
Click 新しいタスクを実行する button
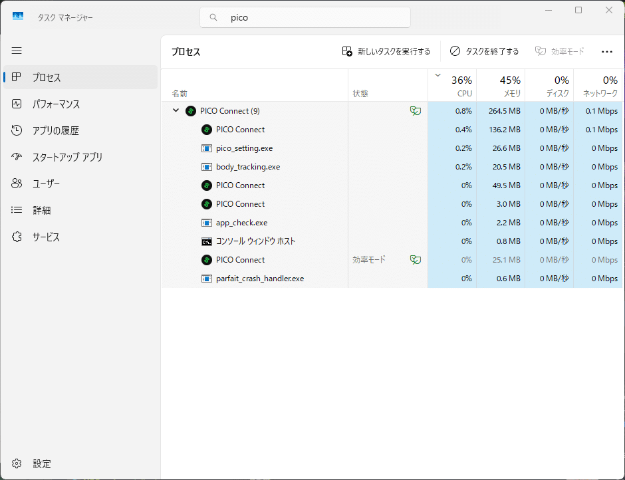pos(386,51)
